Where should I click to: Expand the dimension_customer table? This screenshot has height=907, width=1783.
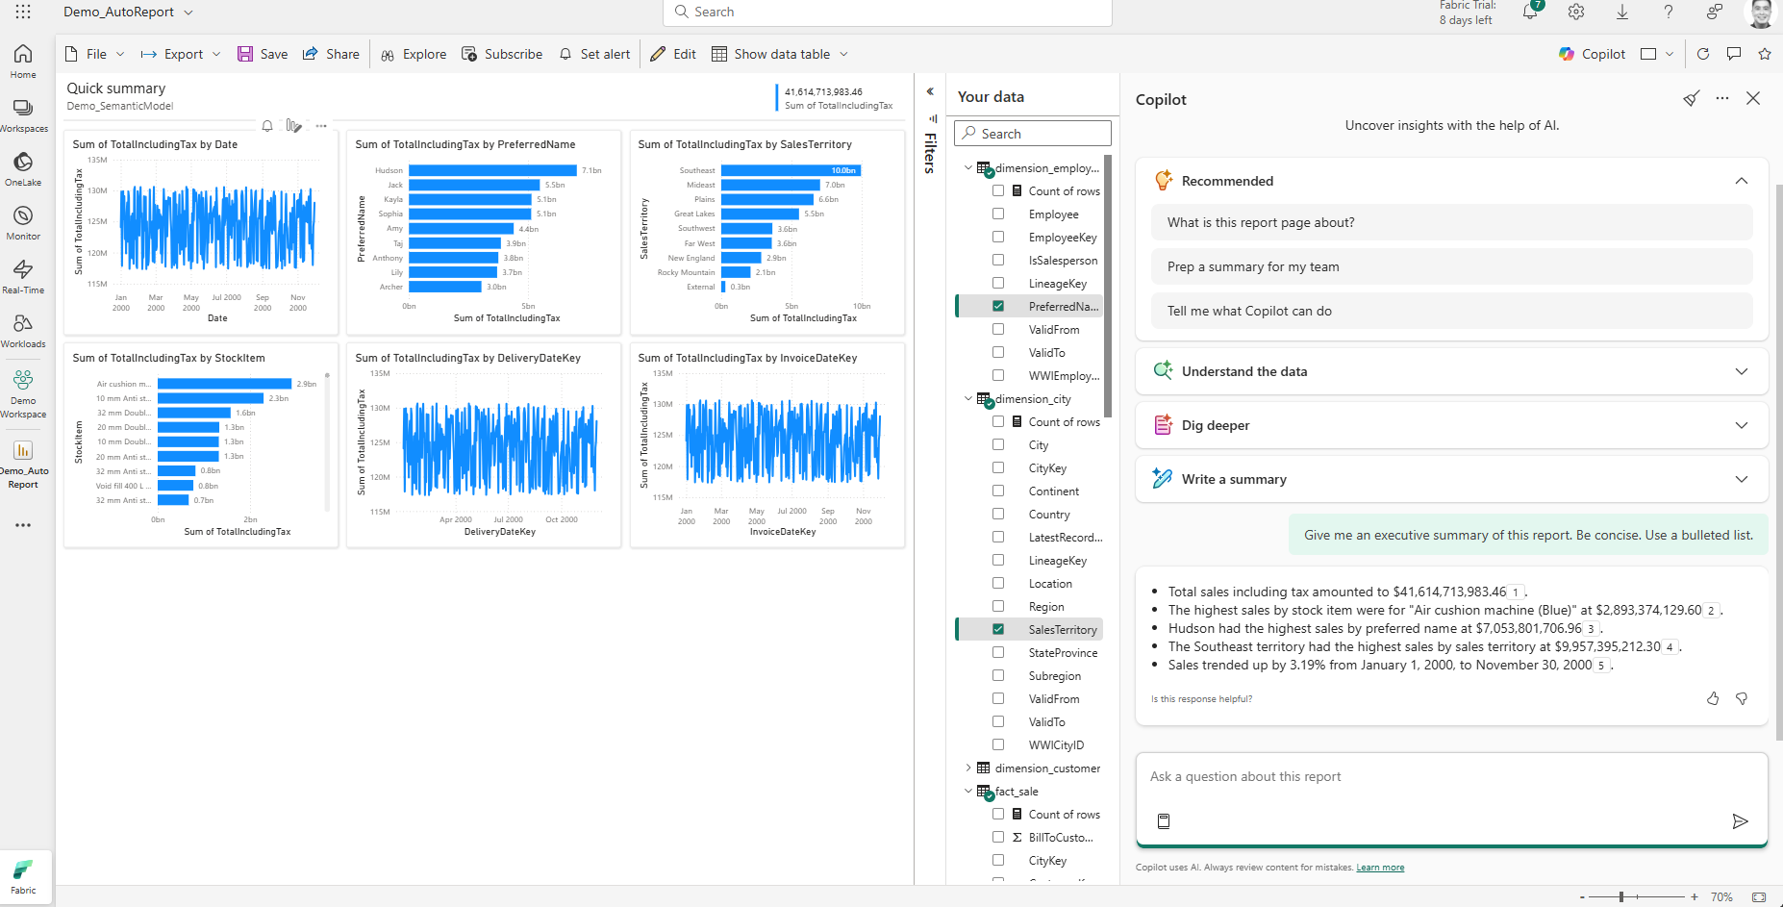968,768
